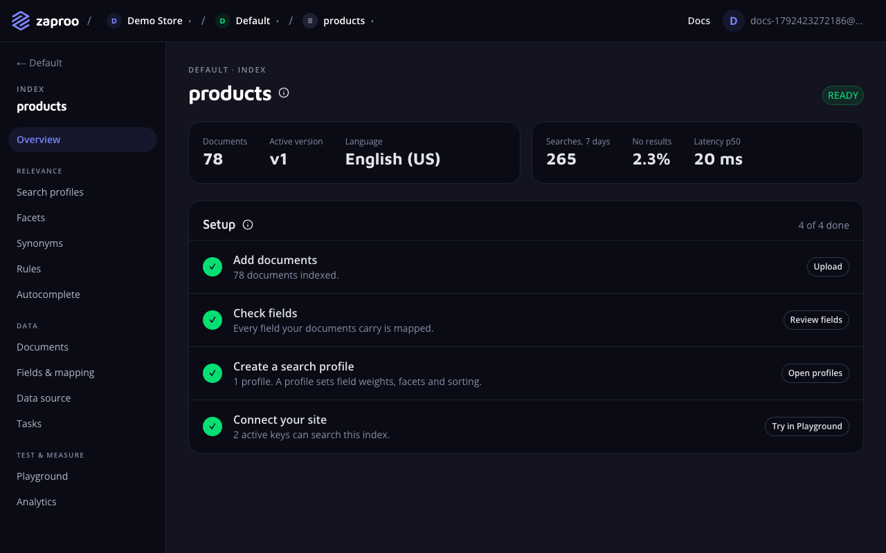This screenshot has height=553, width=886.
Task: Click the products index list icon
Action: 310,21
